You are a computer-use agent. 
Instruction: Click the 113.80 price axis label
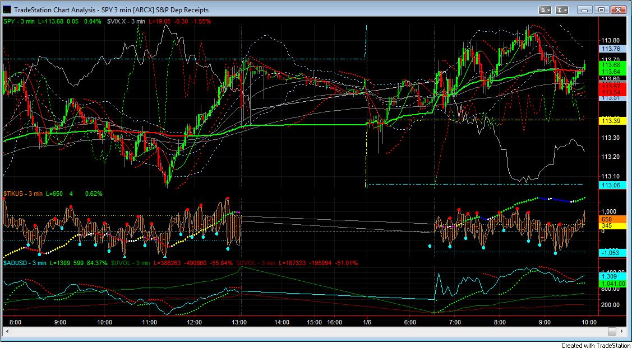610,41
